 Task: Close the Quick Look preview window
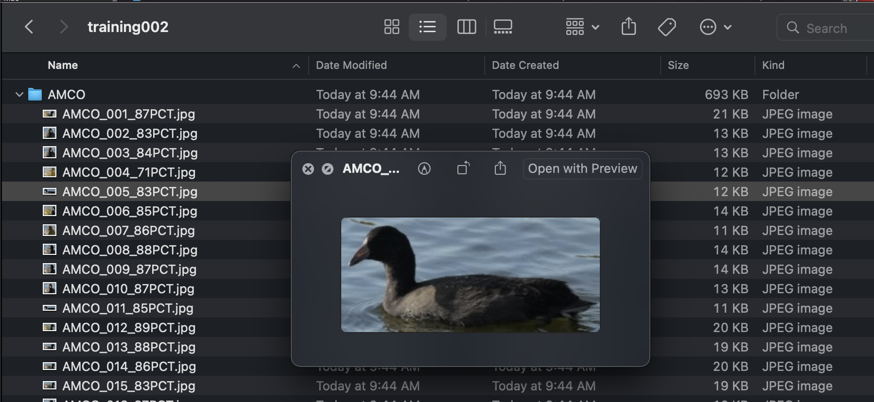click(x=308, y=169)
